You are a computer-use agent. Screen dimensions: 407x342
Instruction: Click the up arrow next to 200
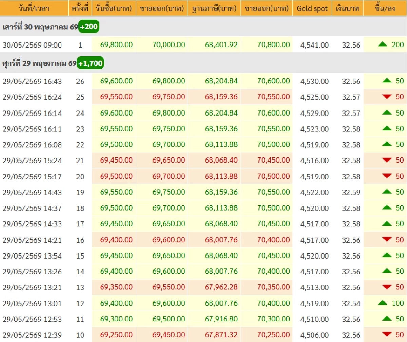click(x=383, y=44)
